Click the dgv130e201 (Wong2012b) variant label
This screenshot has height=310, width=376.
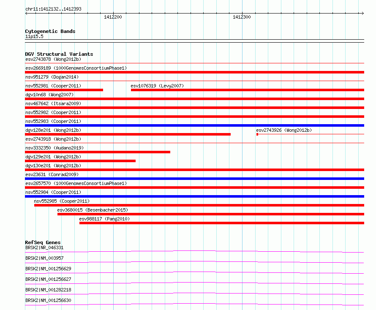[53, 166]
